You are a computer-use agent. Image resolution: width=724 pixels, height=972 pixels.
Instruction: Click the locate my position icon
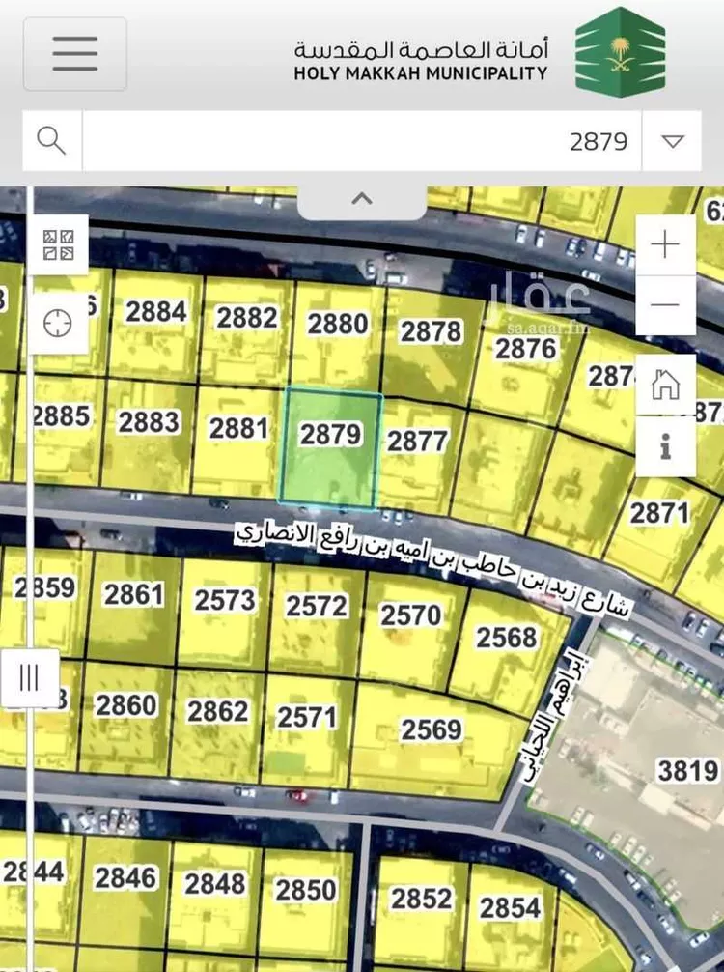point(58,324)
